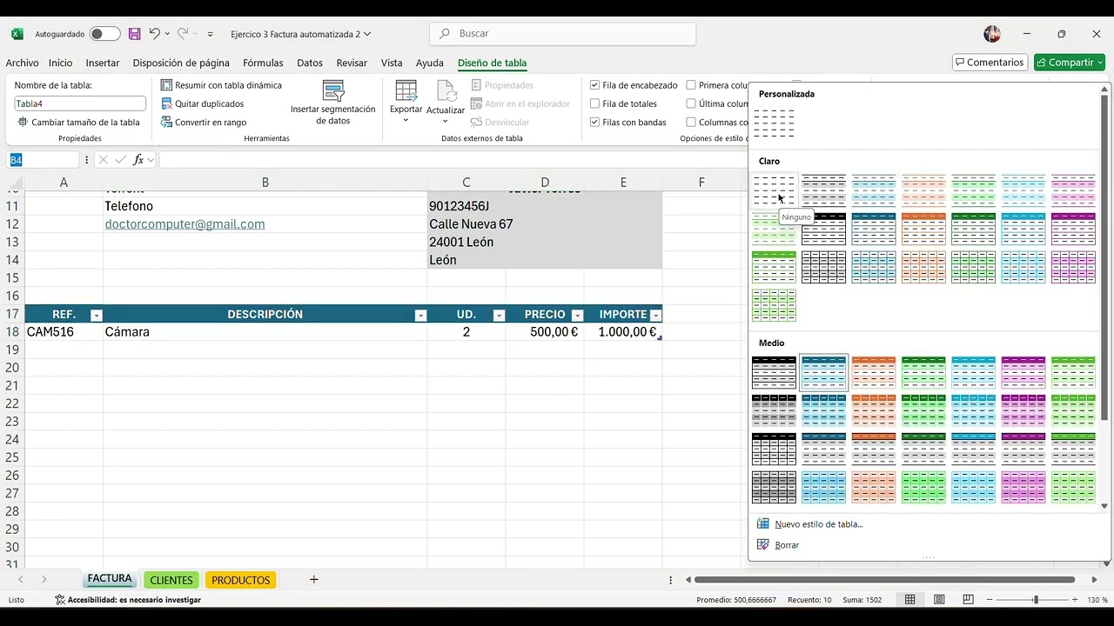Image resolution: width=1114 pixels, height=626 pixels.
Task: Click Quitar duplicados
Action: click(203, 103)
